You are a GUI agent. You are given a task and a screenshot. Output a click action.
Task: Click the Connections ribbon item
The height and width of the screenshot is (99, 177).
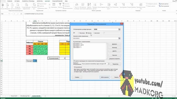[42, 4]
